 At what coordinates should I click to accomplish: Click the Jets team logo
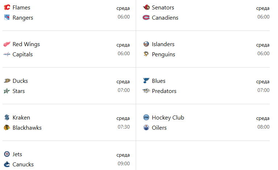click(7, 154)
